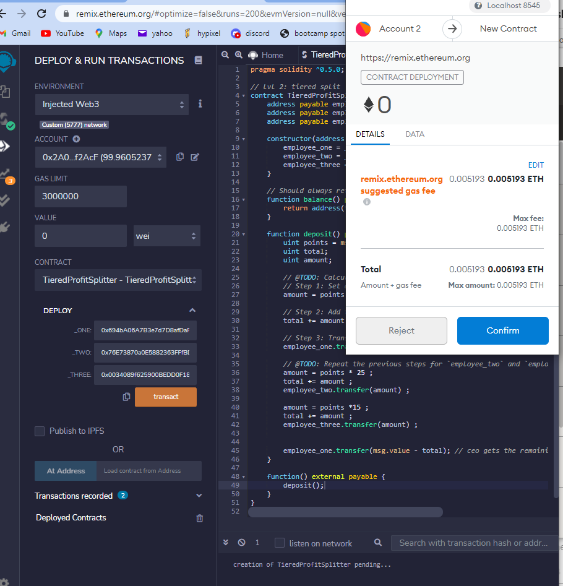Delete deployed contracts with trash icon
Viewport: 563px width, 586px height.
click(x=199, y=518)
